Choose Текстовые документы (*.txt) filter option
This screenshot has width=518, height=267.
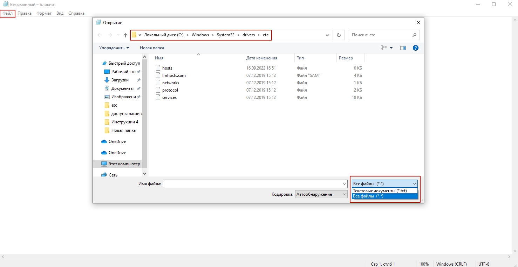pos(380,191)
